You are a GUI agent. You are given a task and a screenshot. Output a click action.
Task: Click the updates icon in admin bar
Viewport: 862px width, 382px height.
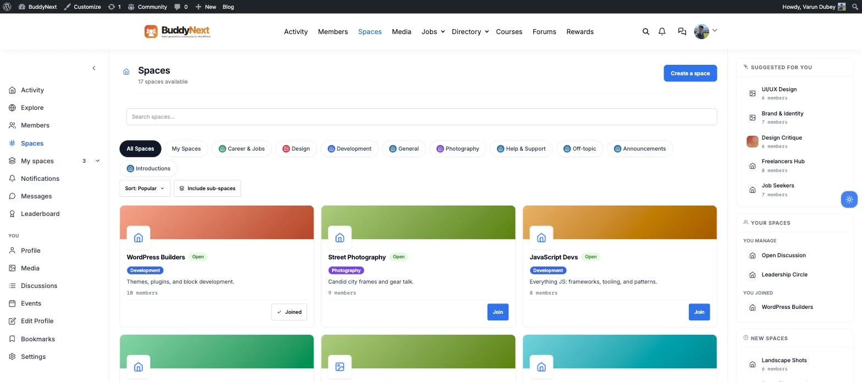114,7
